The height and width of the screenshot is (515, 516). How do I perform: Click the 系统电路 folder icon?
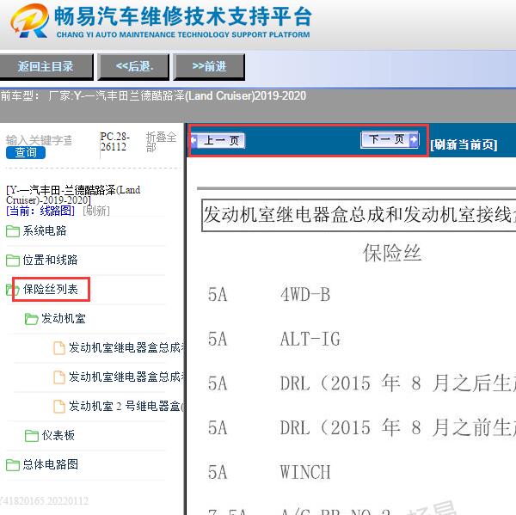tap(13, 231)
